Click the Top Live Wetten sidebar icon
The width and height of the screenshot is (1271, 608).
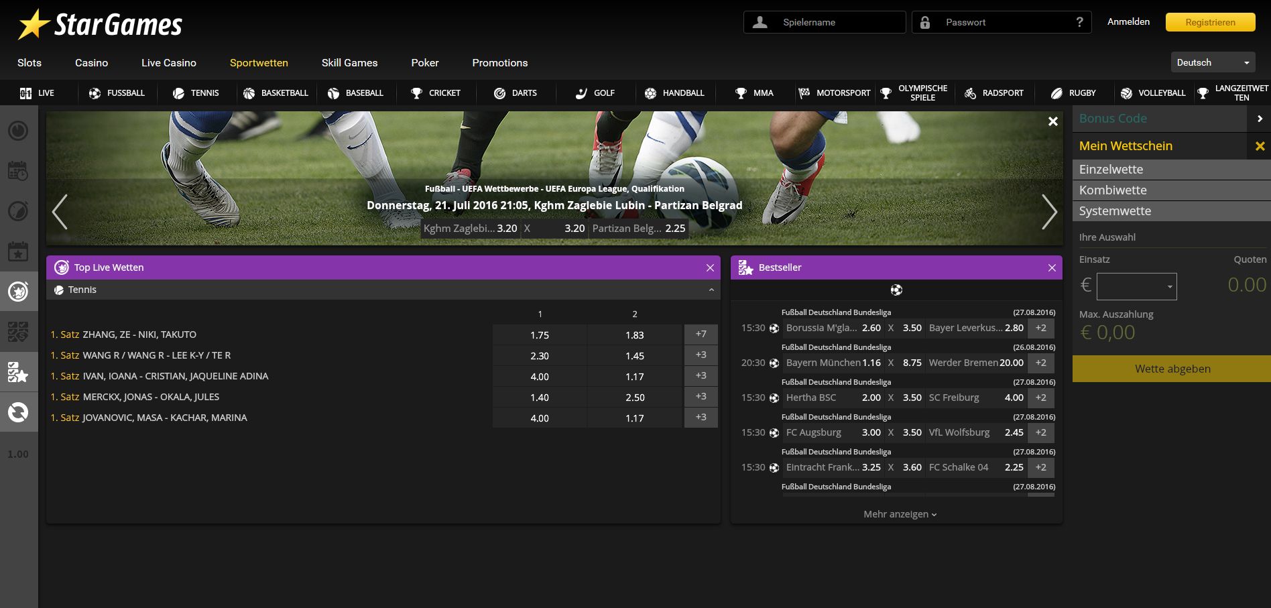(18, 292)
